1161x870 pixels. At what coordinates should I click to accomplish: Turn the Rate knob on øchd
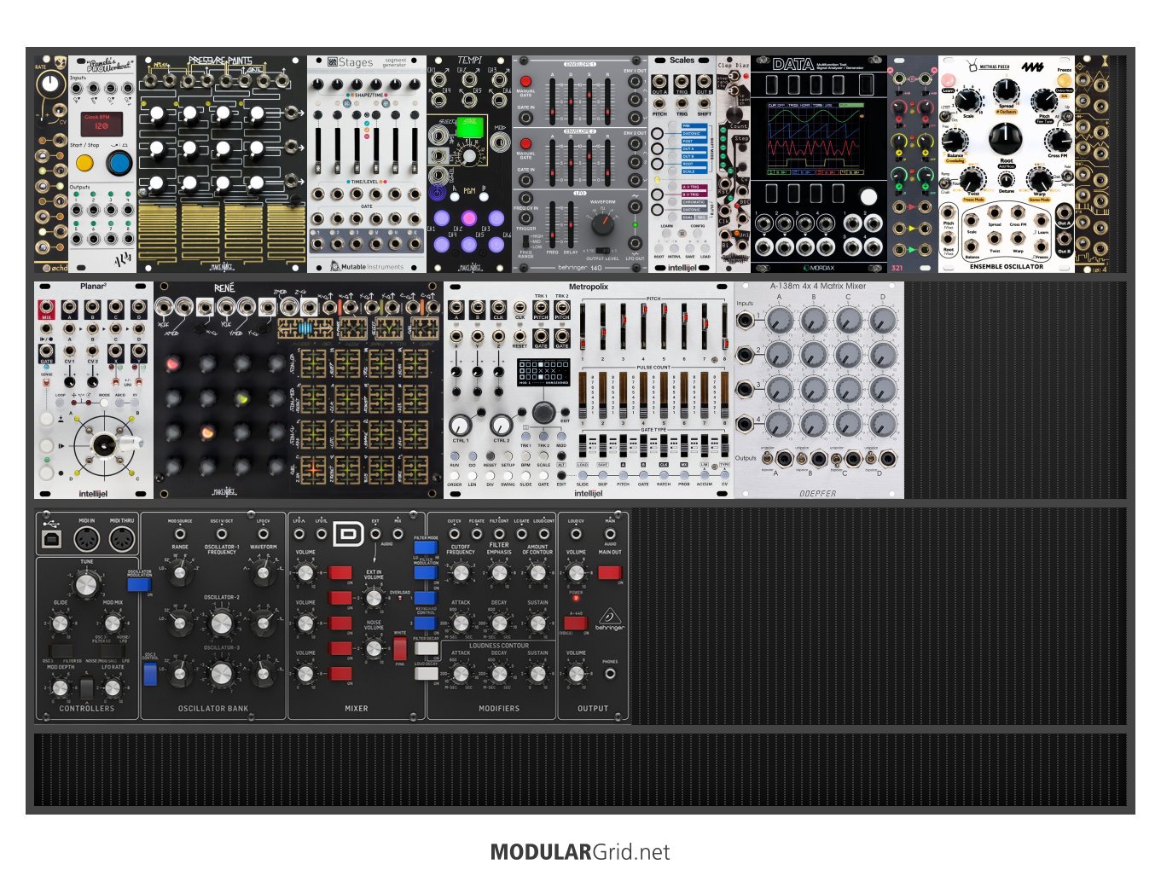pyautogui.click(x=50, y=84)
